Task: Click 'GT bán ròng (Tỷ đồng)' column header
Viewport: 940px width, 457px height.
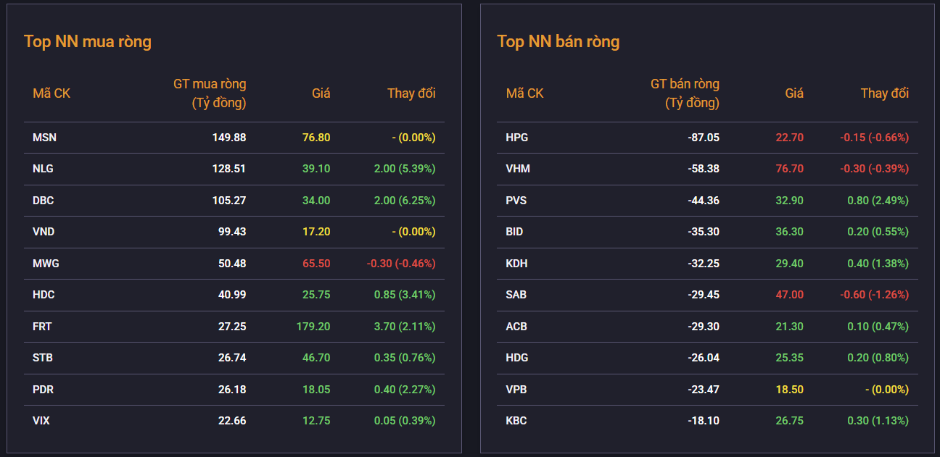Action: click(685, 93)
